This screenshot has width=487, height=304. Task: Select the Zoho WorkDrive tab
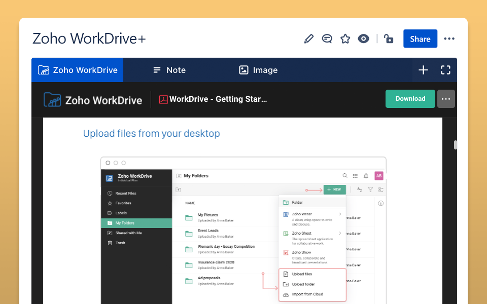78,70
